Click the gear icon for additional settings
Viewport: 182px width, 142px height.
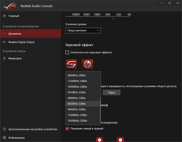(x=4, y=129)
